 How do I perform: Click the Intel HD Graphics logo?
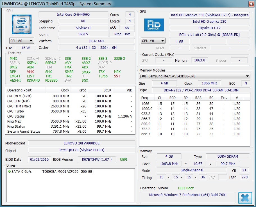[x=154, y=25]
